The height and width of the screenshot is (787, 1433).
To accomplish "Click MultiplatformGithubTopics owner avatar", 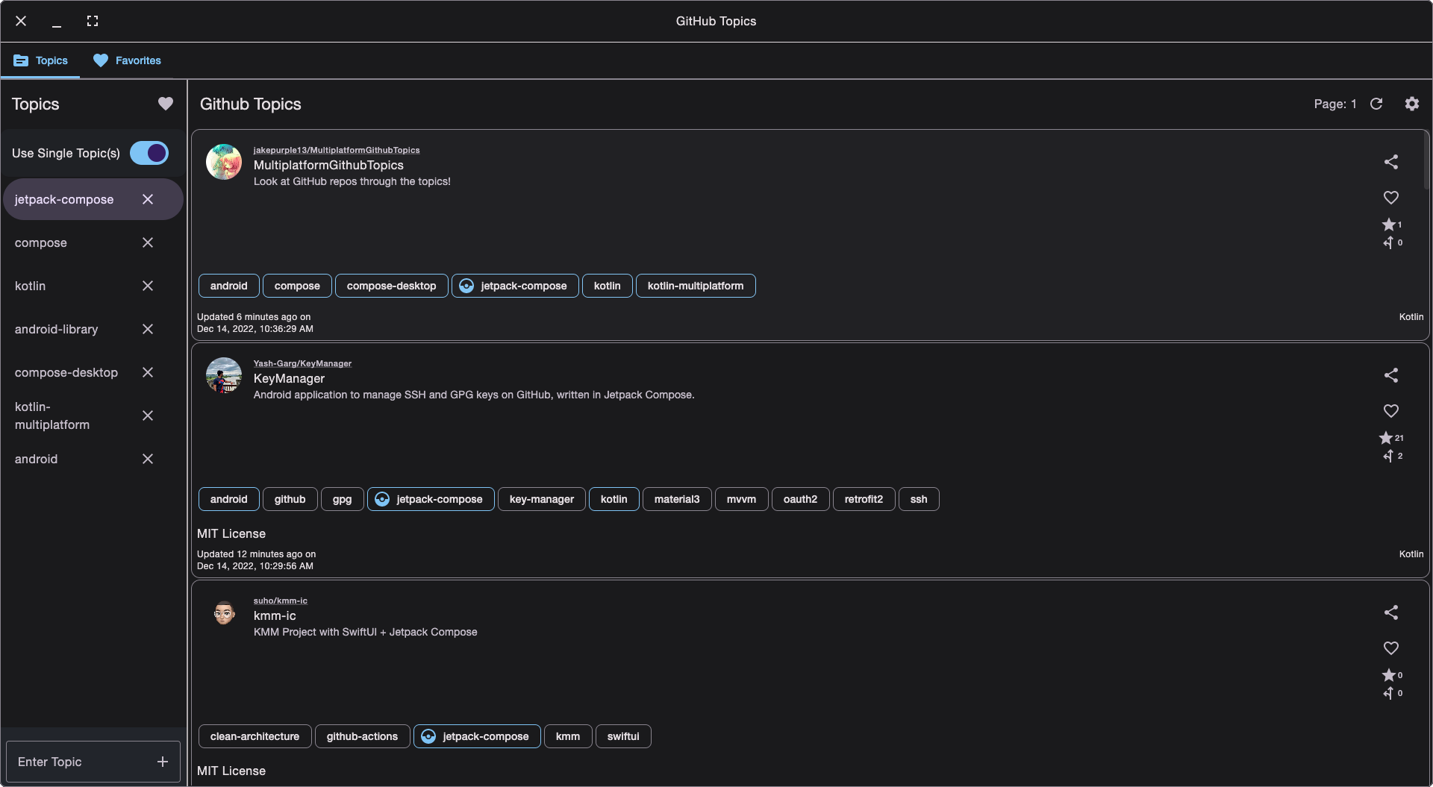I will point(224,162).
